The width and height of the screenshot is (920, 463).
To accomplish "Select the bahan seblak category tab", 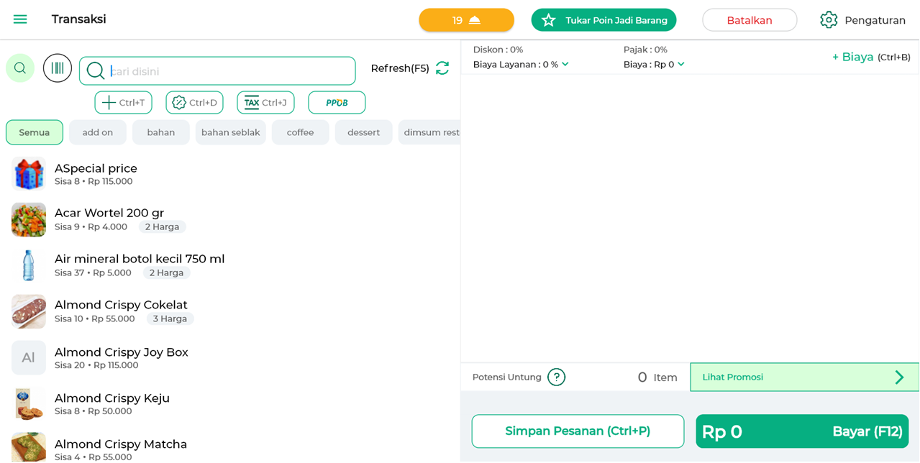I will 230,132.
